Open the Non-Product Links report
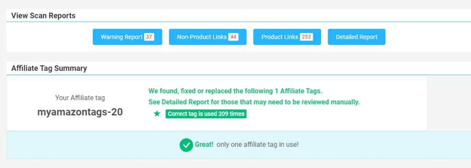The image size is (471, 168). click(207, 37)
